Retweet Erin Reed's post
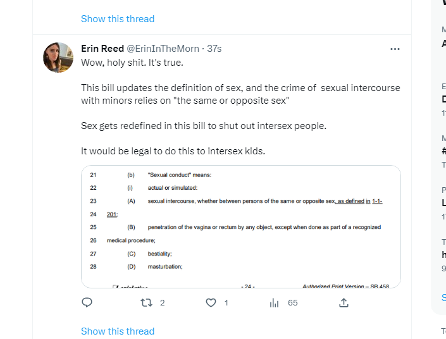446x339 pixels. tap(146, 303)
